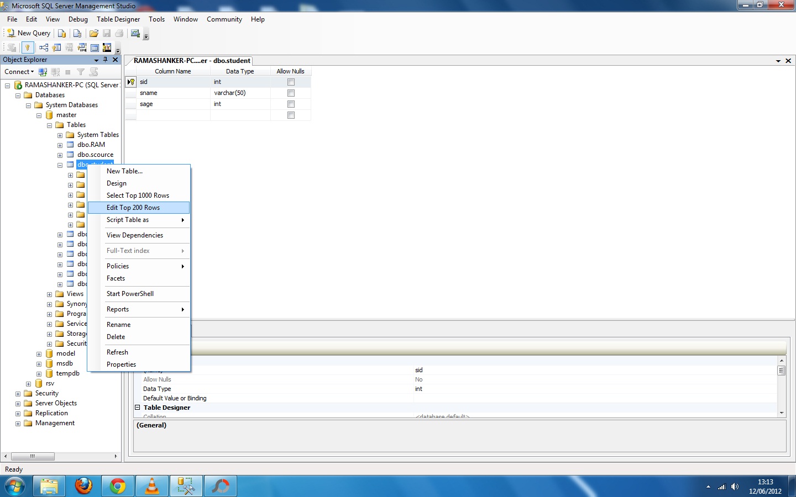Click the Manage Full-Text Index icon
The height and width of the screenshot is (497, 796).
[69, 47]
